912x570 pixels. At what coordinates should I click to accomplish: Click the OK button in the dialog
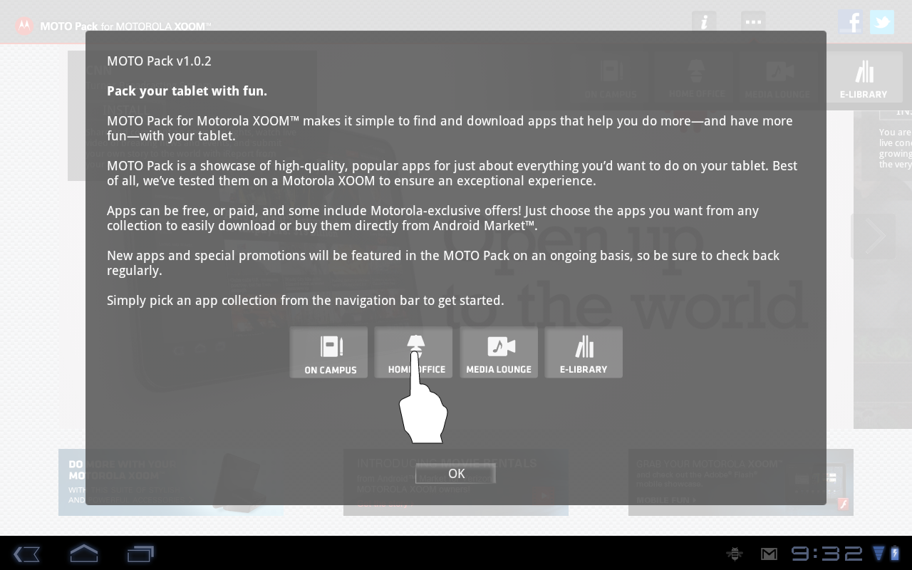456,474
